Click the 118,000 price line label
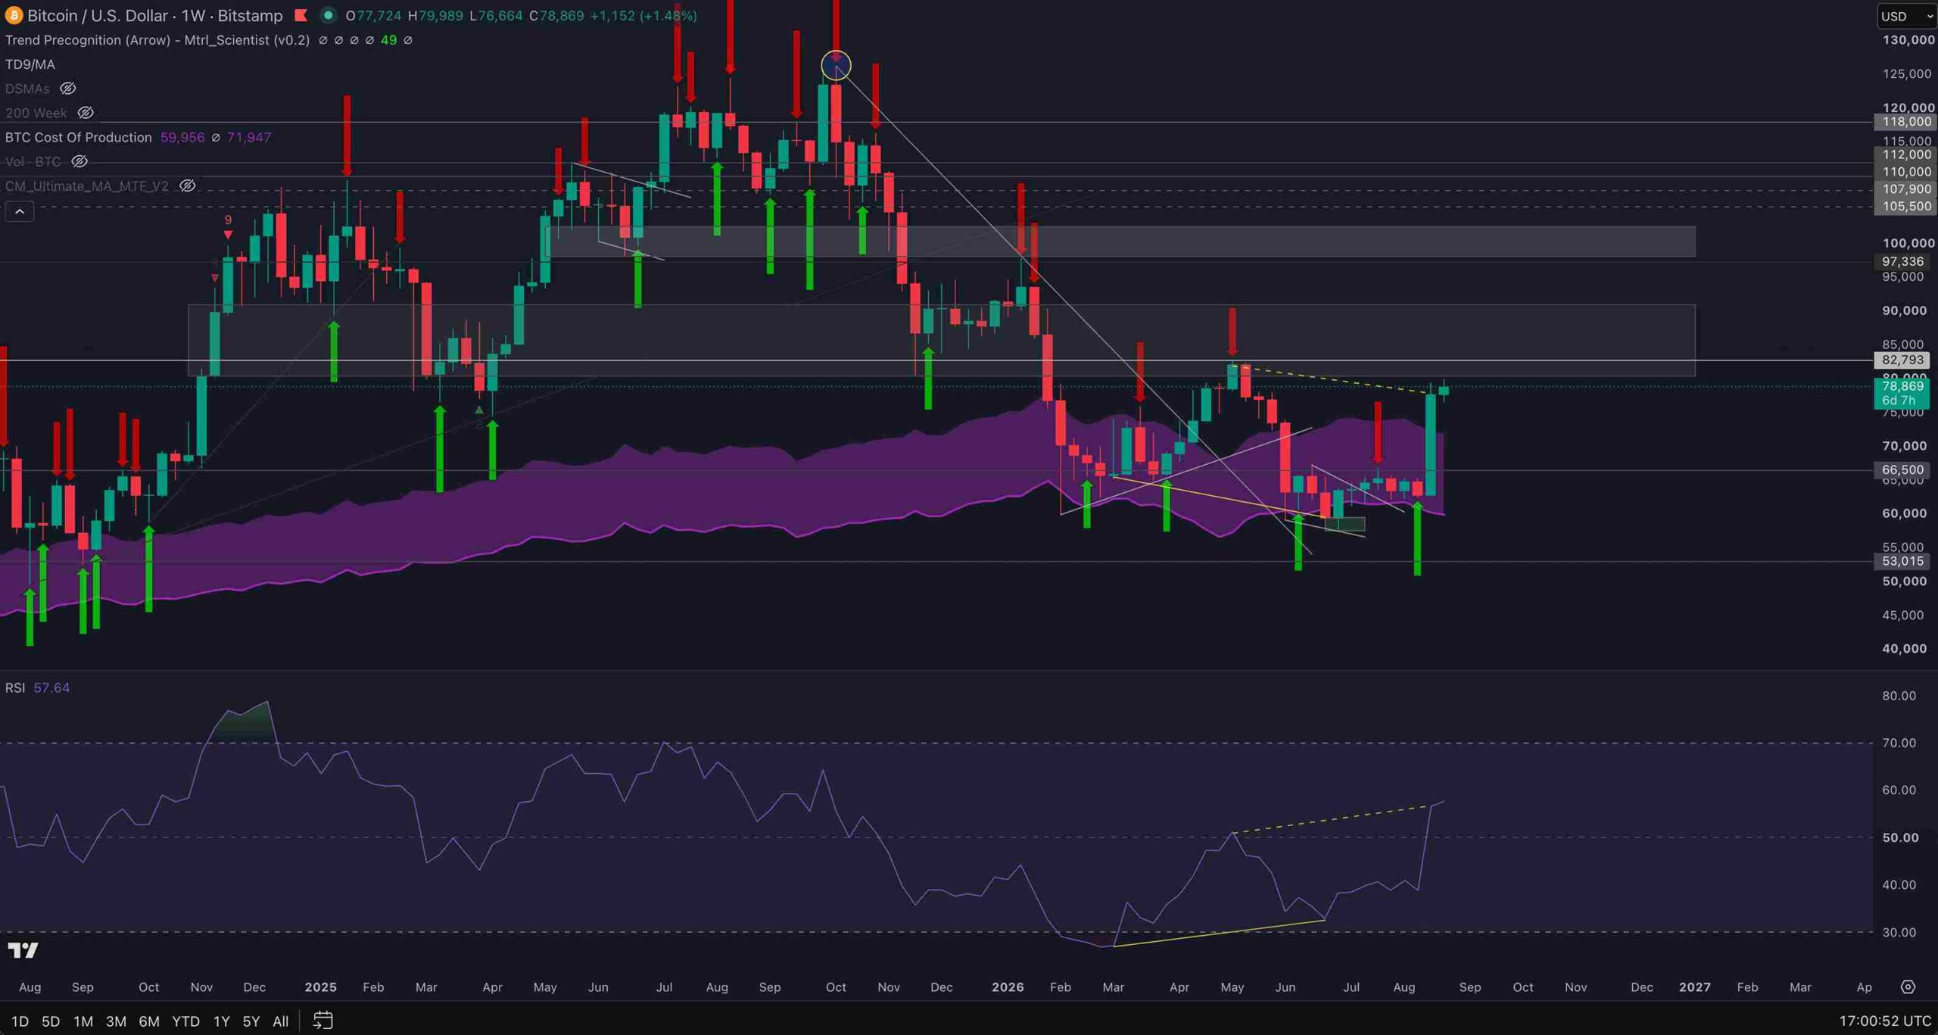Screen dimensions: 1938x1035 (x=1907, y=122)
